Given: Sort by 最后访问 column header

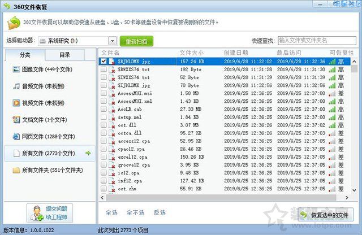Looking at the screenshot, I should pyautogui.click(x=289, y=53).
